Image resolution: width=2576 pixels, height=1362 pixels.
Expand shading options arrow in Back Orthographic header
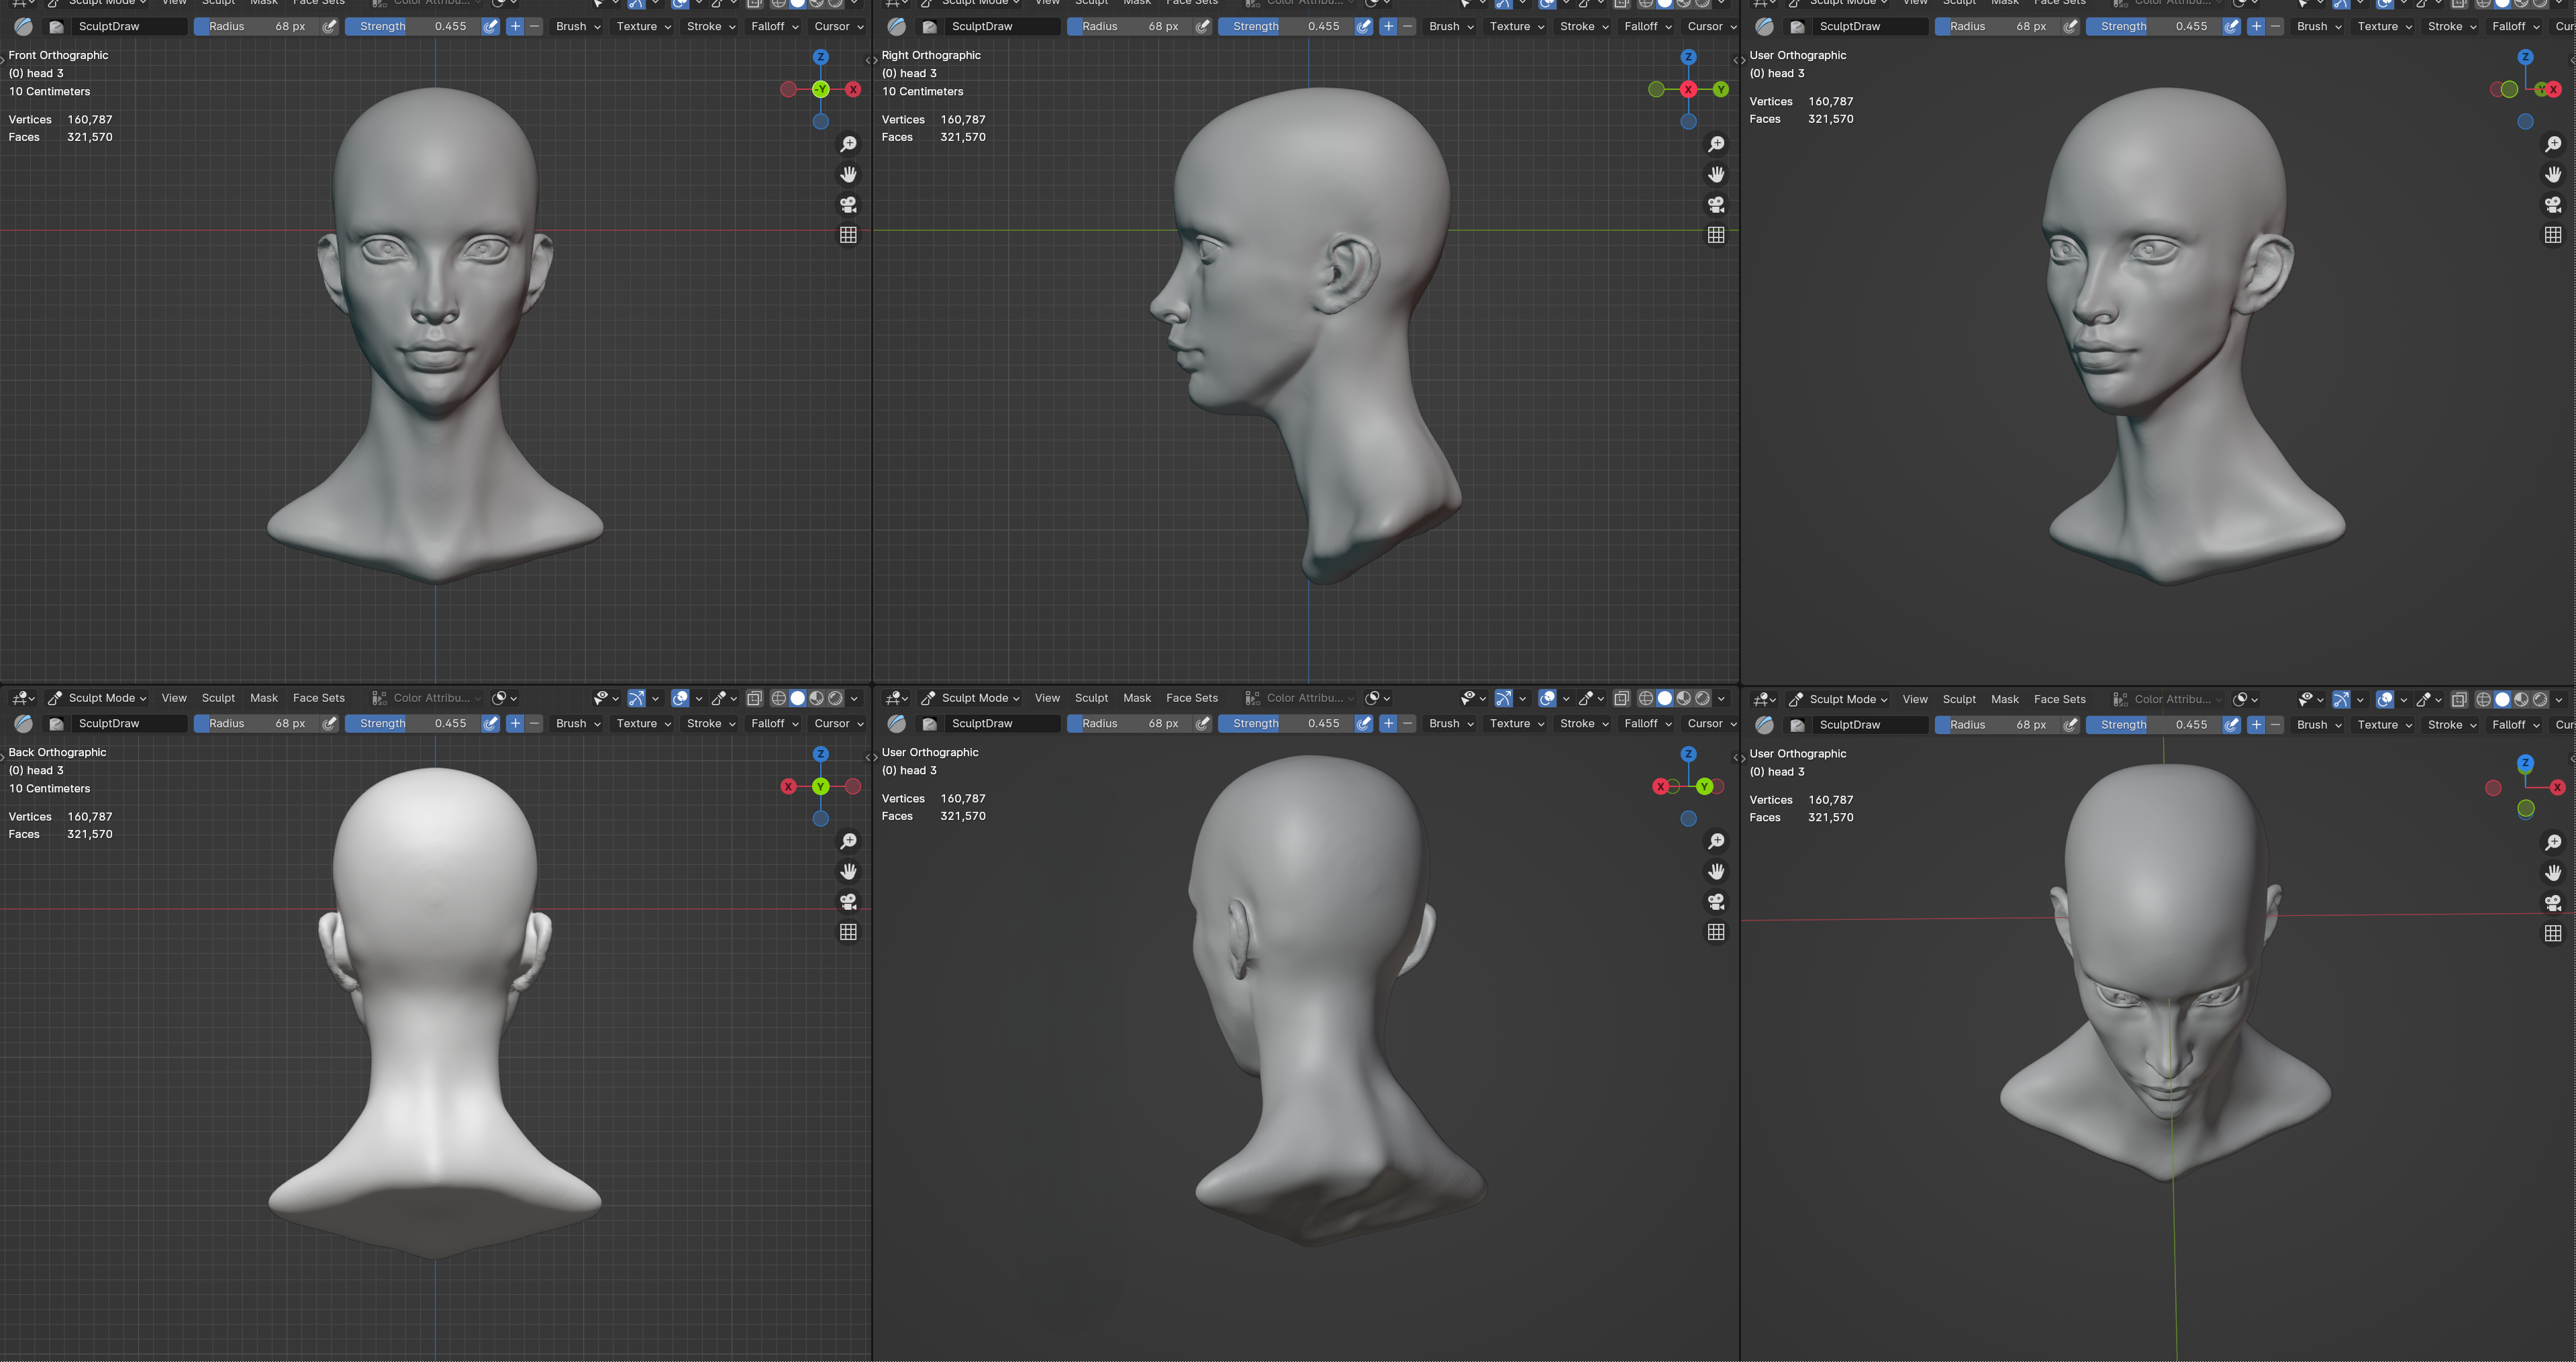(854, 698)
